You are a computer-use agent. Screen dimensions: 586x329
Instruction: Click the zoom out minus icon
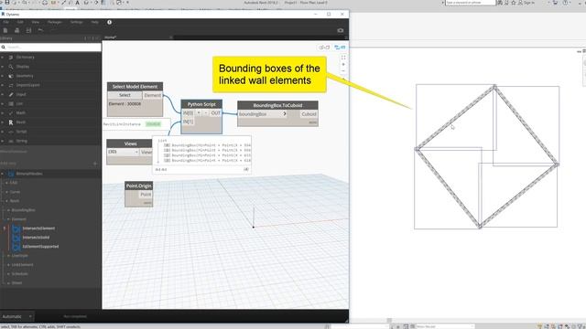(x=343, y=71)
